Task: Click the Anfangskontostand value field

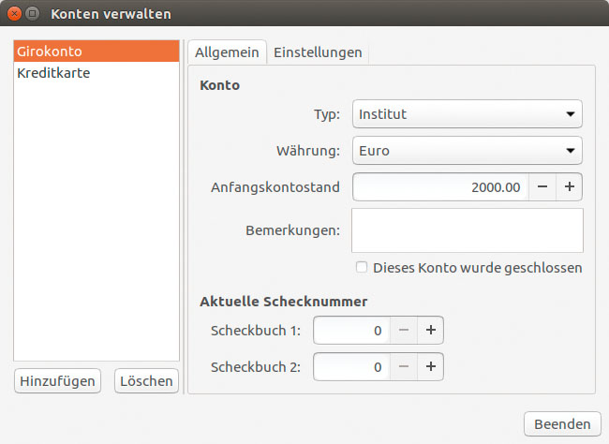Action: pos(440,186)
